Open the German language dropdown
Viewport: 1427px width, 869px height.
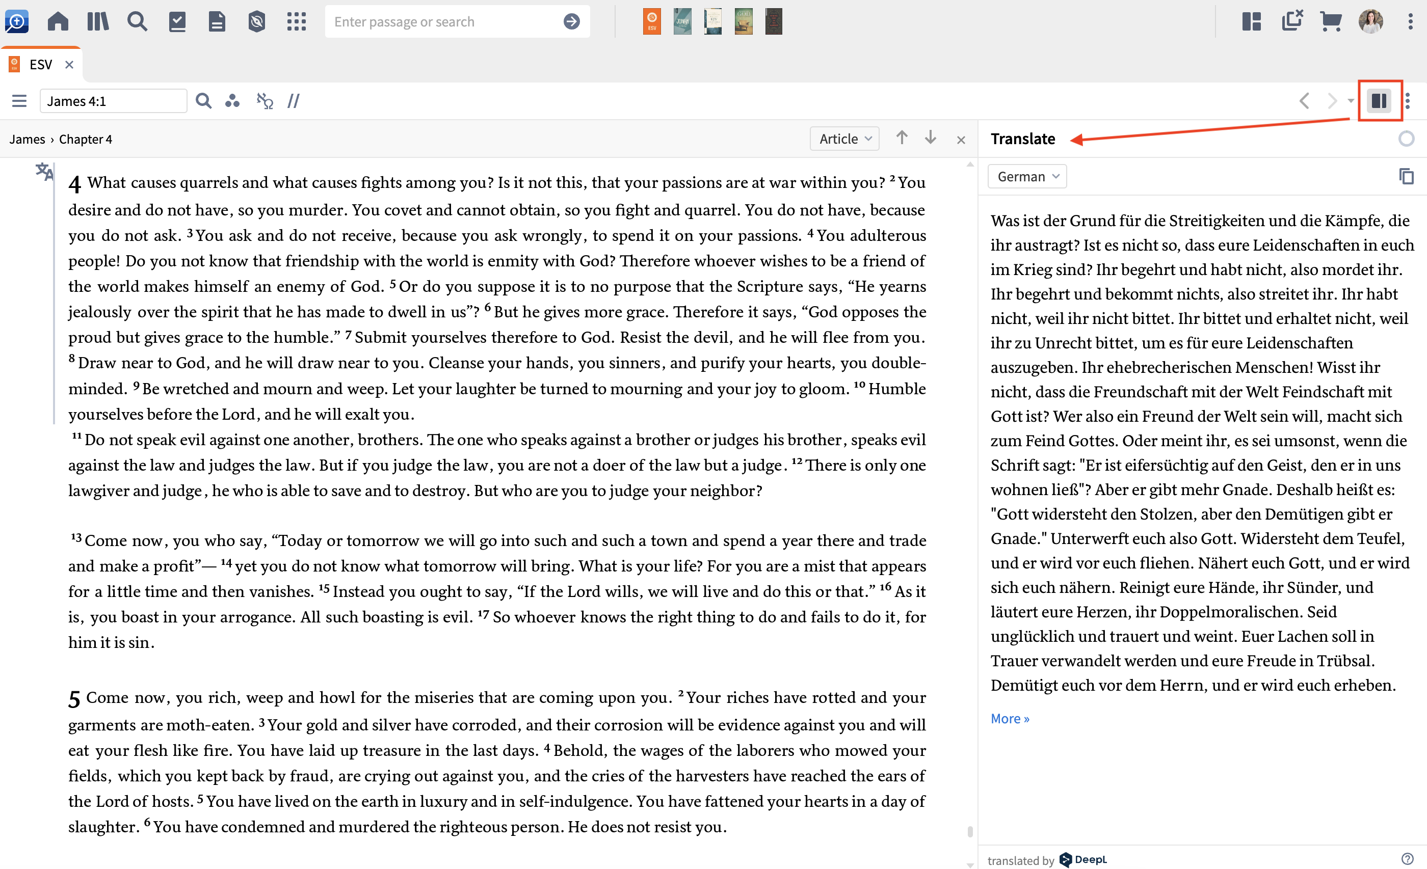click(1027, 176)
